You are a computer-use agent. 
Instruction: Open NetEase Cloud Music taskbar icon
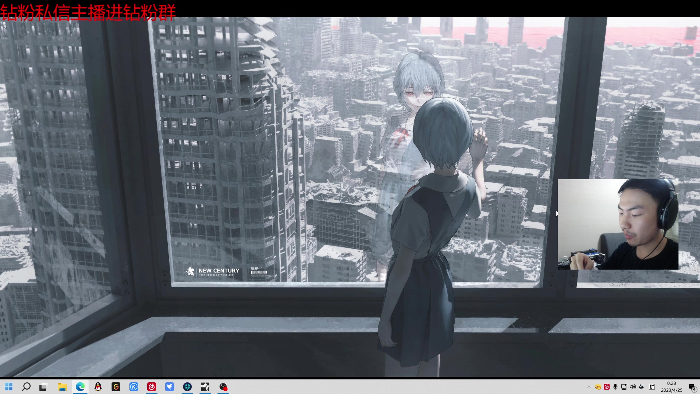(x=152, y=387)
